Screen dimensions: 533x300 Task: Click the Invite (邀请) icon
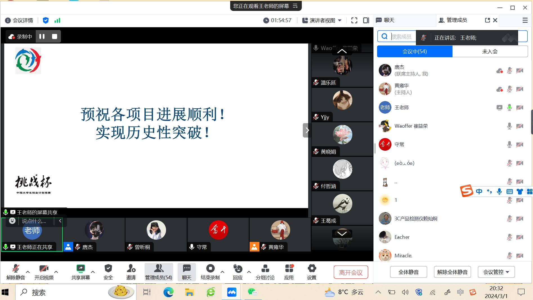[131, 269]
